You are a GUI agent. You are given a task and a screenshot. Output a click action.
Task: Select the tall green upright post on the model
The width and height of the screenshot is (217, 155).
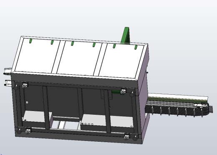coord(126,35)
